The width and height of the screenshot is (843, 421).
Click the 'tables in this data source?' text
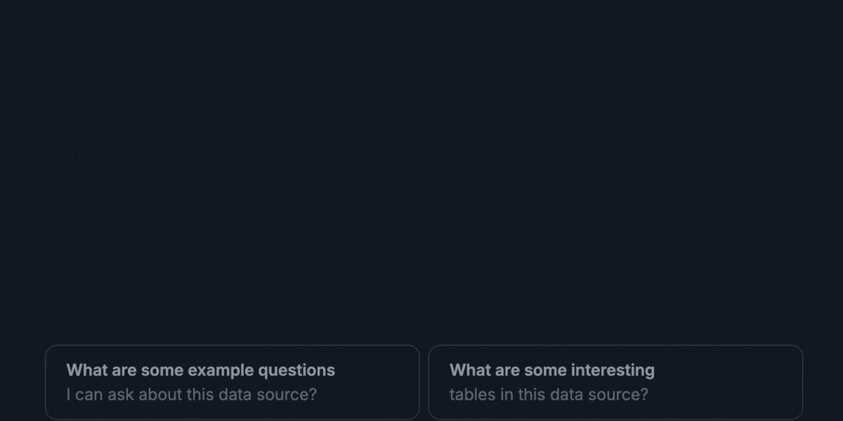coord(549,394)
